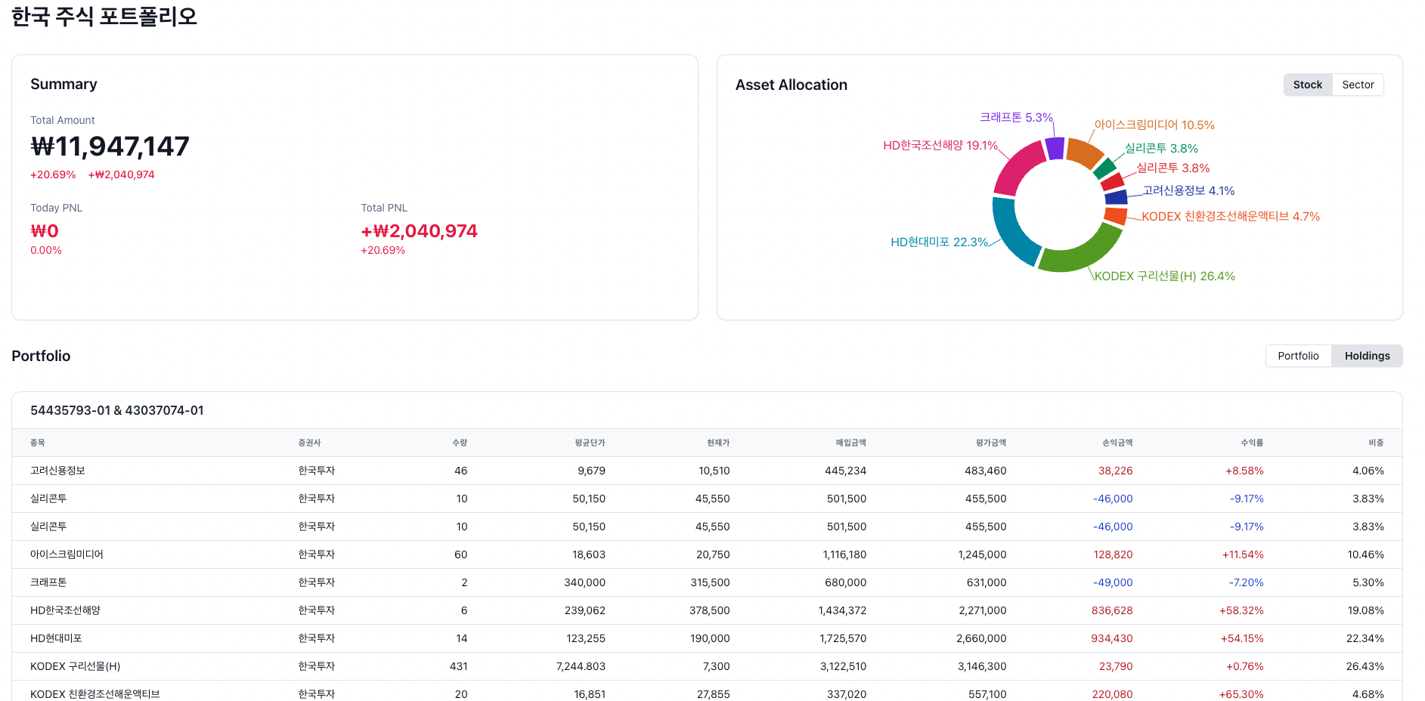Viewport: 1425px width, 701px height.
Task: Click the +8.58% return value
Action: (x=1244, y=471)
